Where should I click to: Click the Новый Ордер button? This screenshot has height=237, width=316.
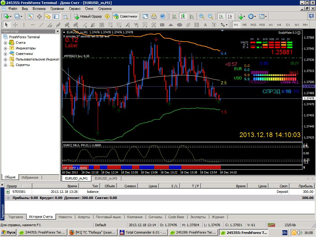88,16
